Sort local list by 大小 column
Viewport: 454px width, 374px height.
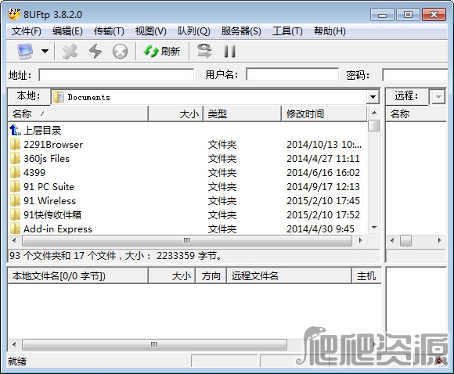pos(176,113)
